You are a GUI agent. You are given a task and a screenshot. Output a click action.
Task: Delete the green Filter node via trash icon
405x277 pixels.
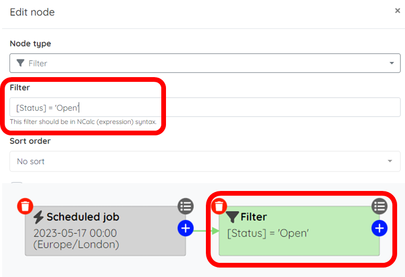click(x=219, y=206)
